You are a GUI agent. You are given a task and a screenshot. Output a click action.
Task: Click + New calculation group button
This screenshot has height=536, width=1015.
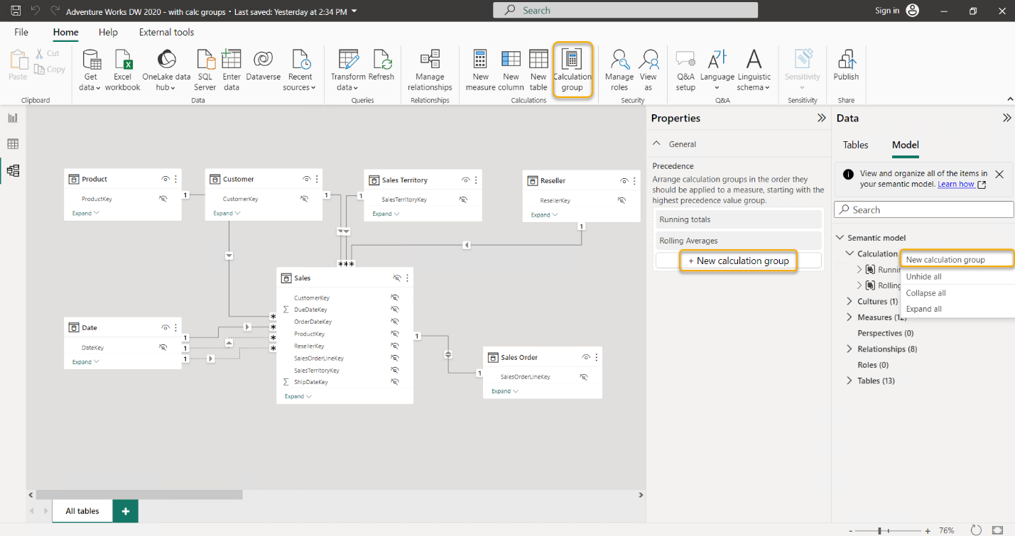coord(738,261)
